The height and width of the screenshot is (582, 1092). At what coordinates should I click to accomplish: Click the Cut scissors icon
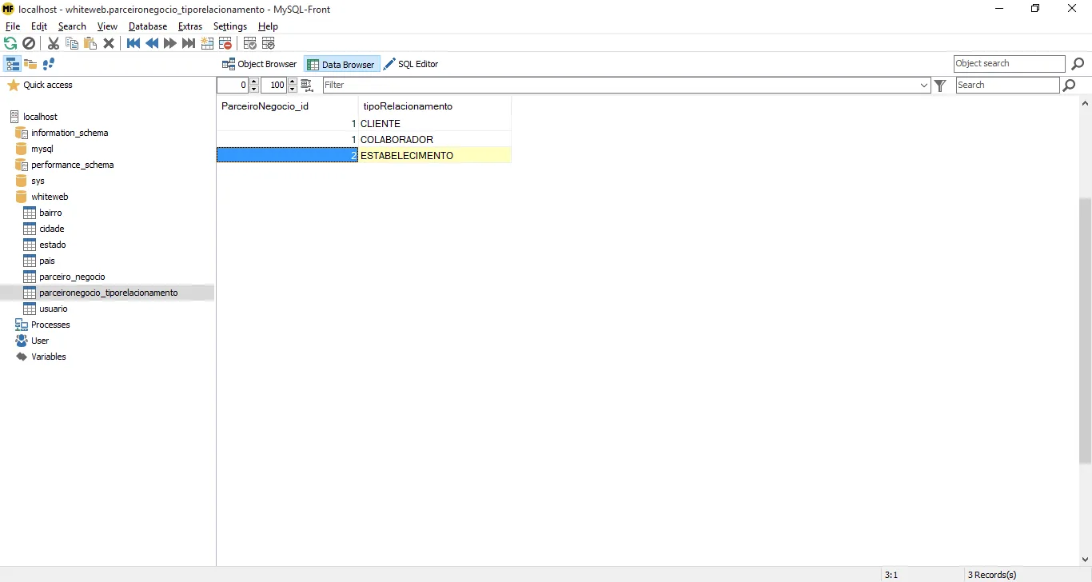click(54, 43)
